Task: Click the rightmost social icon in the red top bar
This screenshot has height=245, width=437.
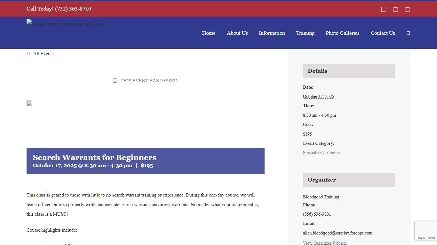Action: click(x=407, y=10)
